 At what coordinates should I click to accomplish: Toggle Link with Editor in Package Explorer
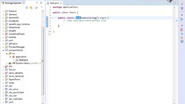pos(31,8)
